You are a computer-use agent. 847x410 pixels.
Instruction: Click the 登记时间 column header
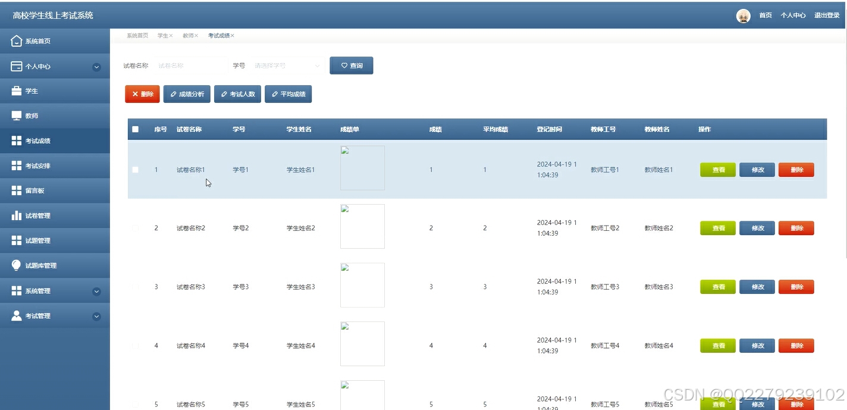pyautogui.click(x=550, y=129)
